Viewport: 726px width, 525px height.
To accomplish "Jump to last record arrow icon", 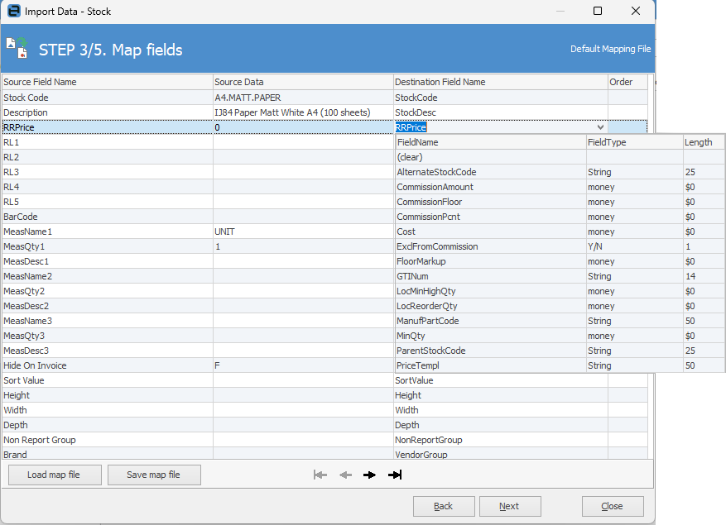I will [x=395, y=475].
